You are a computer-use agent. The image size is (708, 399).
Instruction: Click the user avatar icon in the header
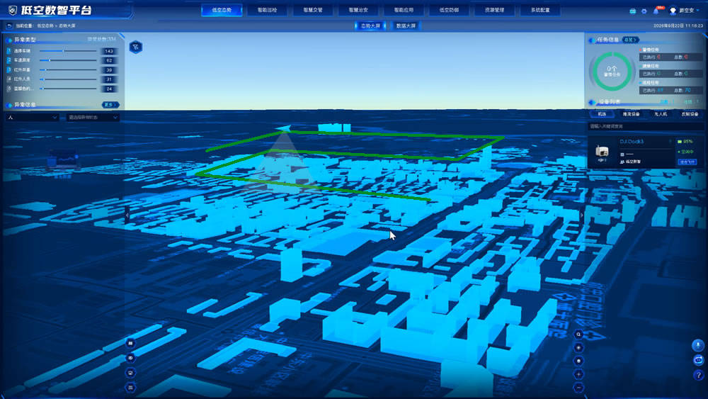673,11
